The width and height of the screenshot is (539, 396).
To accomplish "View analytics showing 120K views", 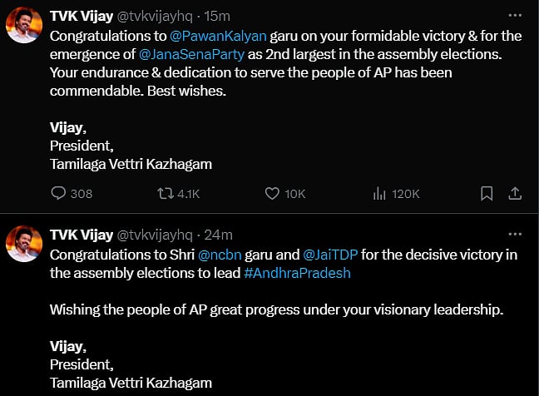I will tap(379, 194).
